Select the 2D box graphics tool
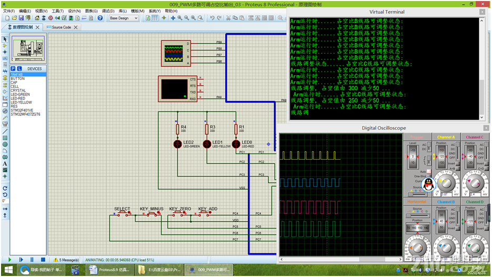 tap(5, 138)
